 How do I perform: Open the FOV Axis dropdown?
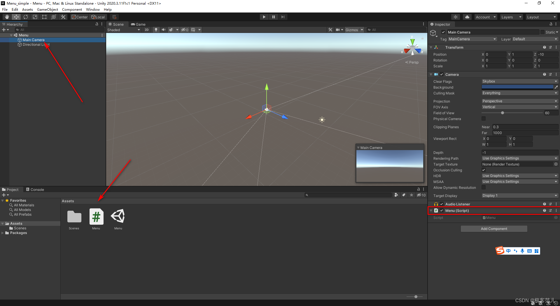(520, 107)
